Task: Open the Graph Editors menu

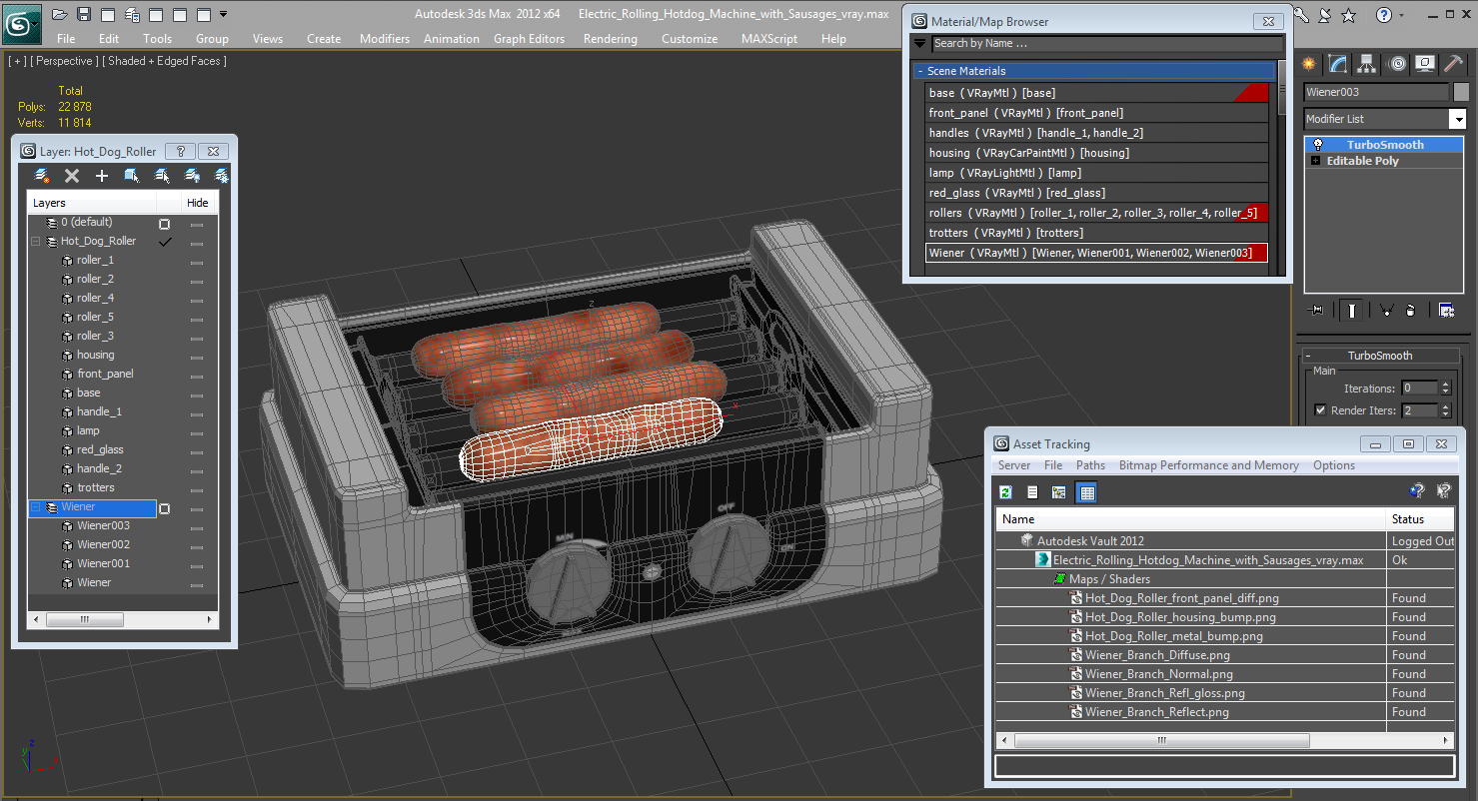Action: point(529,39)
